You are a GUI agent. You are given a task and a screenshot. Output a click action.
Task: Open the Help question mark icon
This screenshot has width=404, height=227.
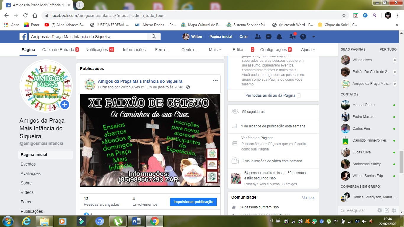click(303, 37)
